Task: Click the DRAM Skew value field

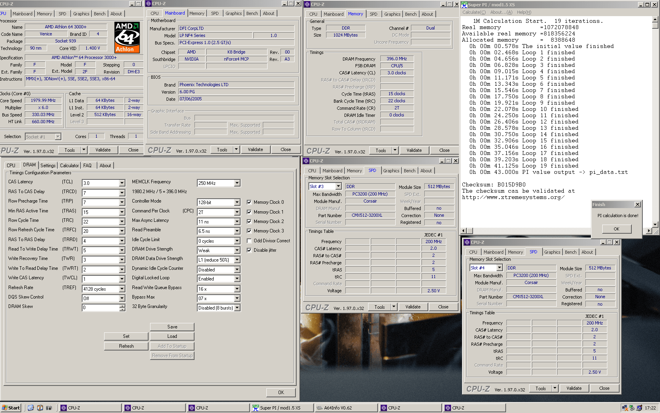Action: [101, 308]
